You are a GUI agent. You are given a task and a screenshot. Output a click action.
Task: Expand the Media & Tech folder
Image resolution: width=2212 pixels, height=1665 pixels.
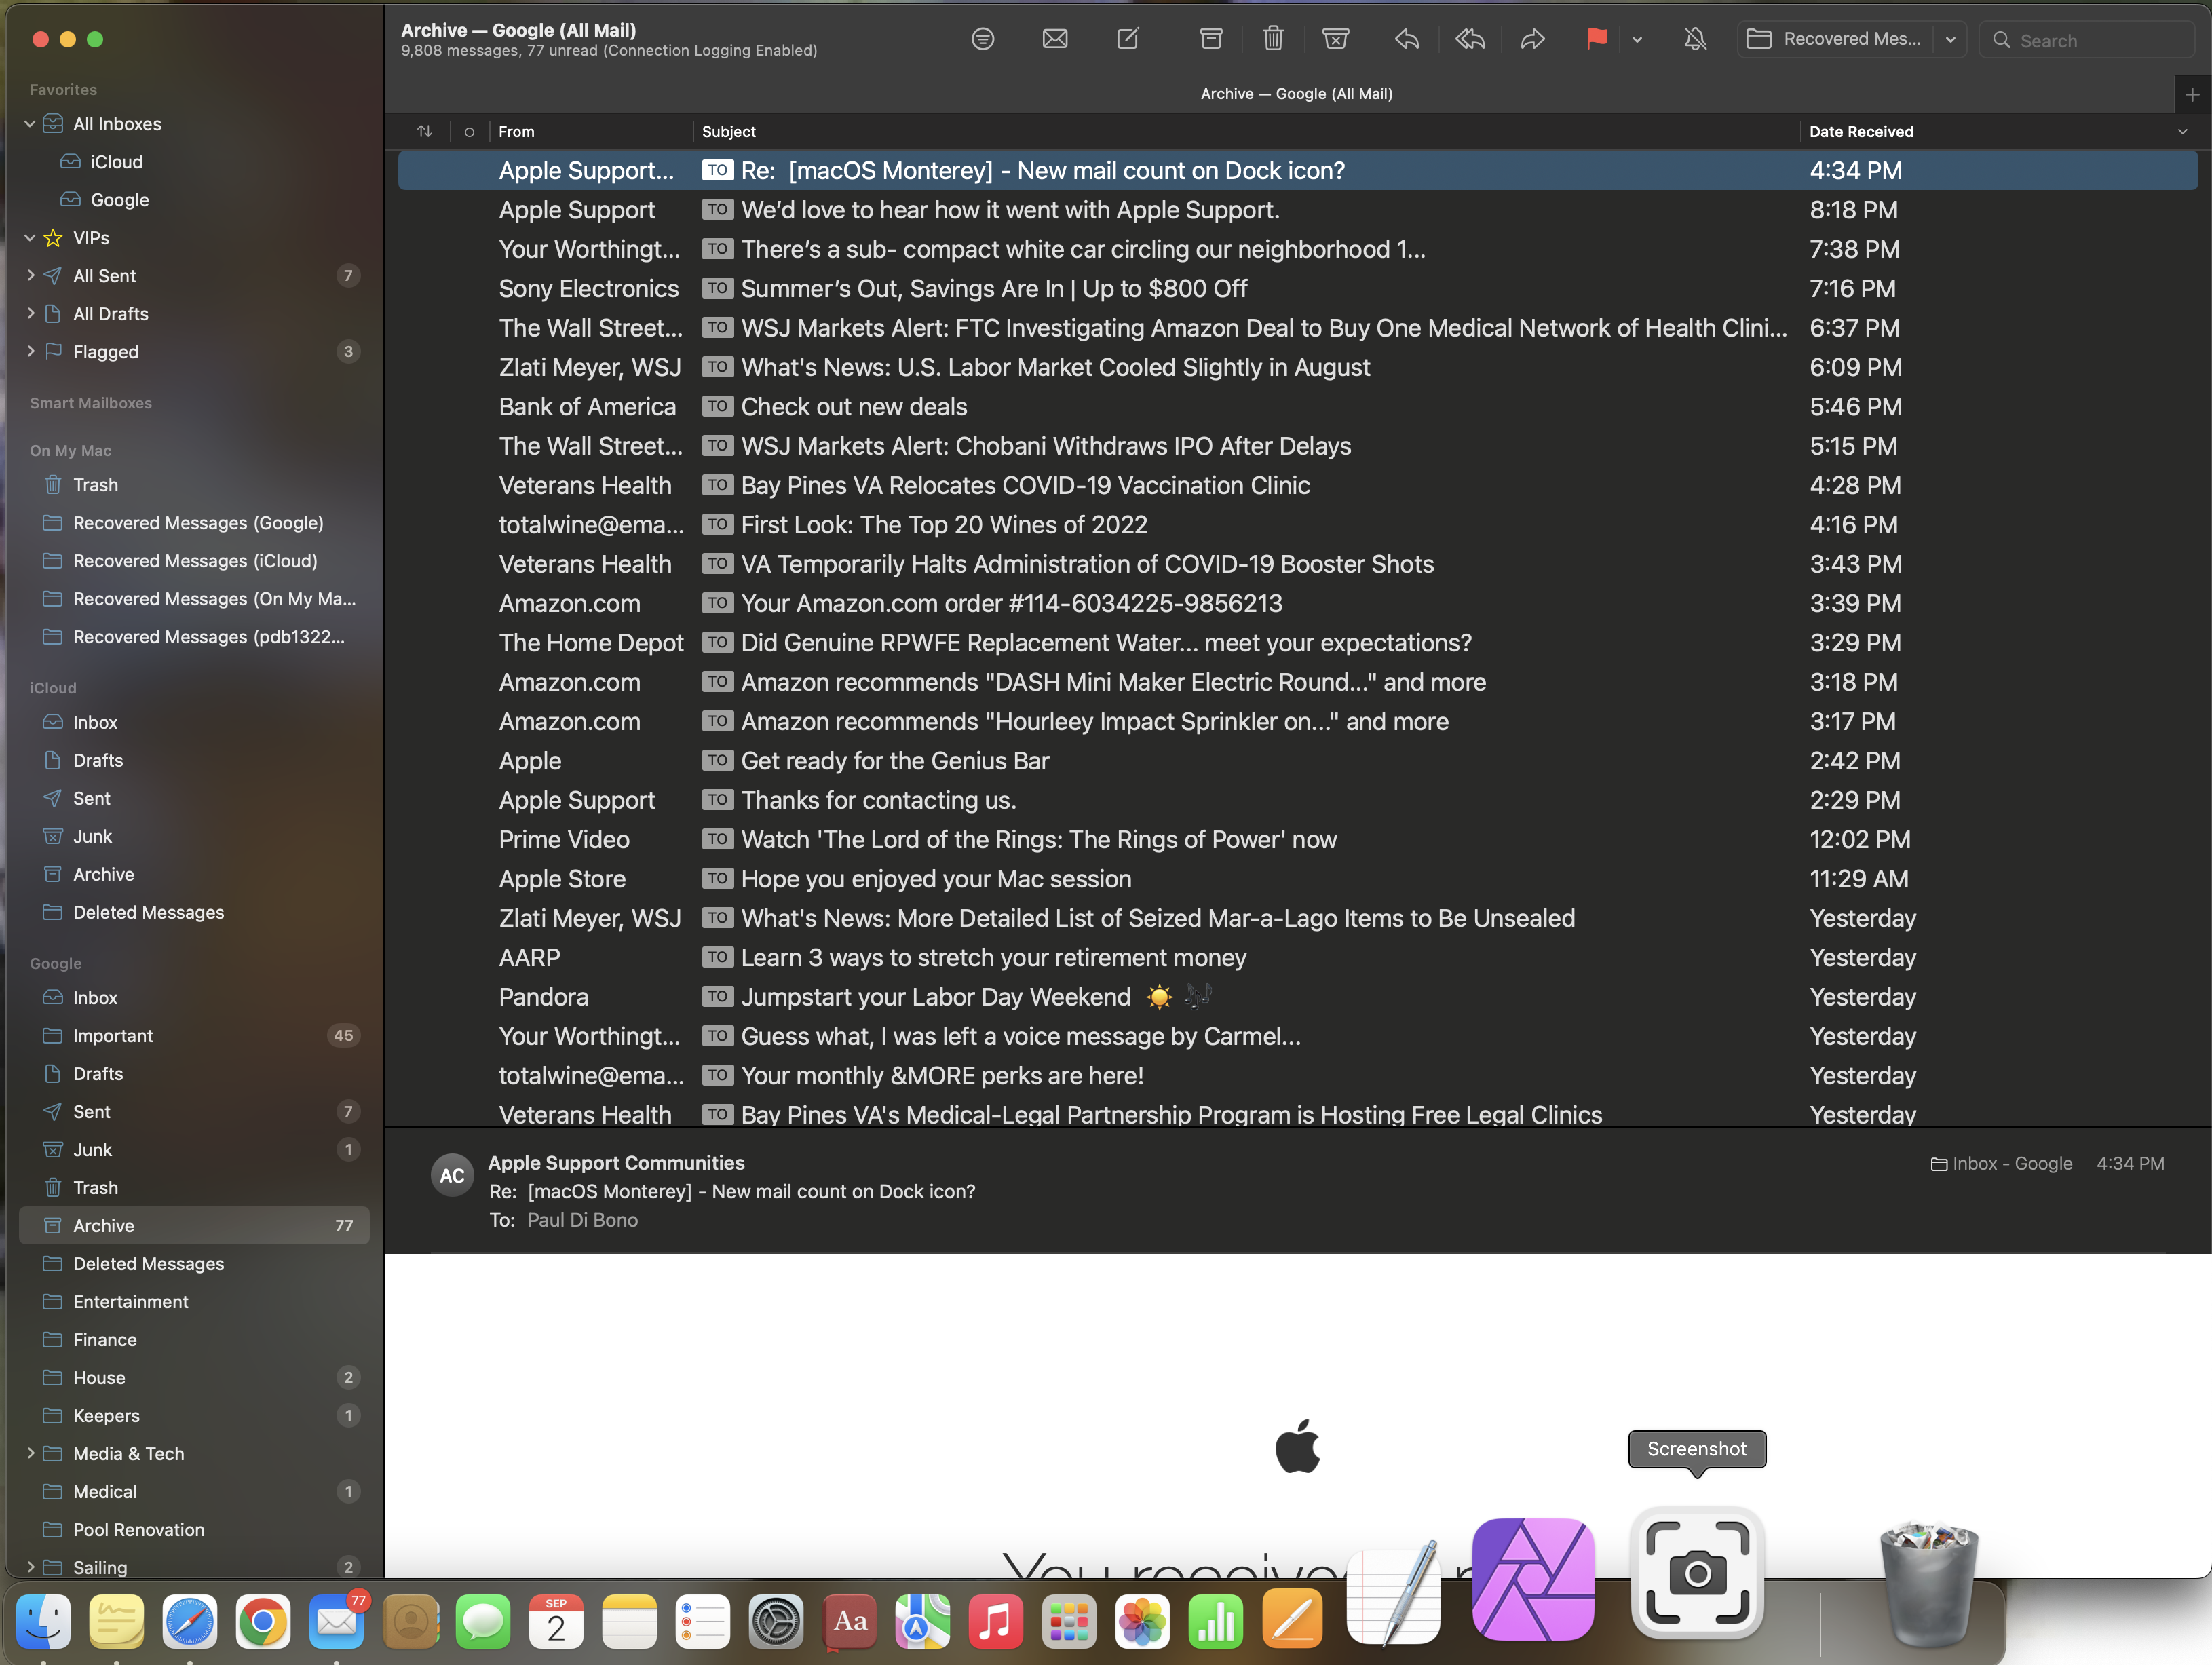coord(30,1453)
